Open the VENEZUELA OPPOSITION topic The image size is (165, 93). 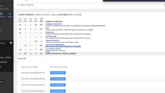53,24
